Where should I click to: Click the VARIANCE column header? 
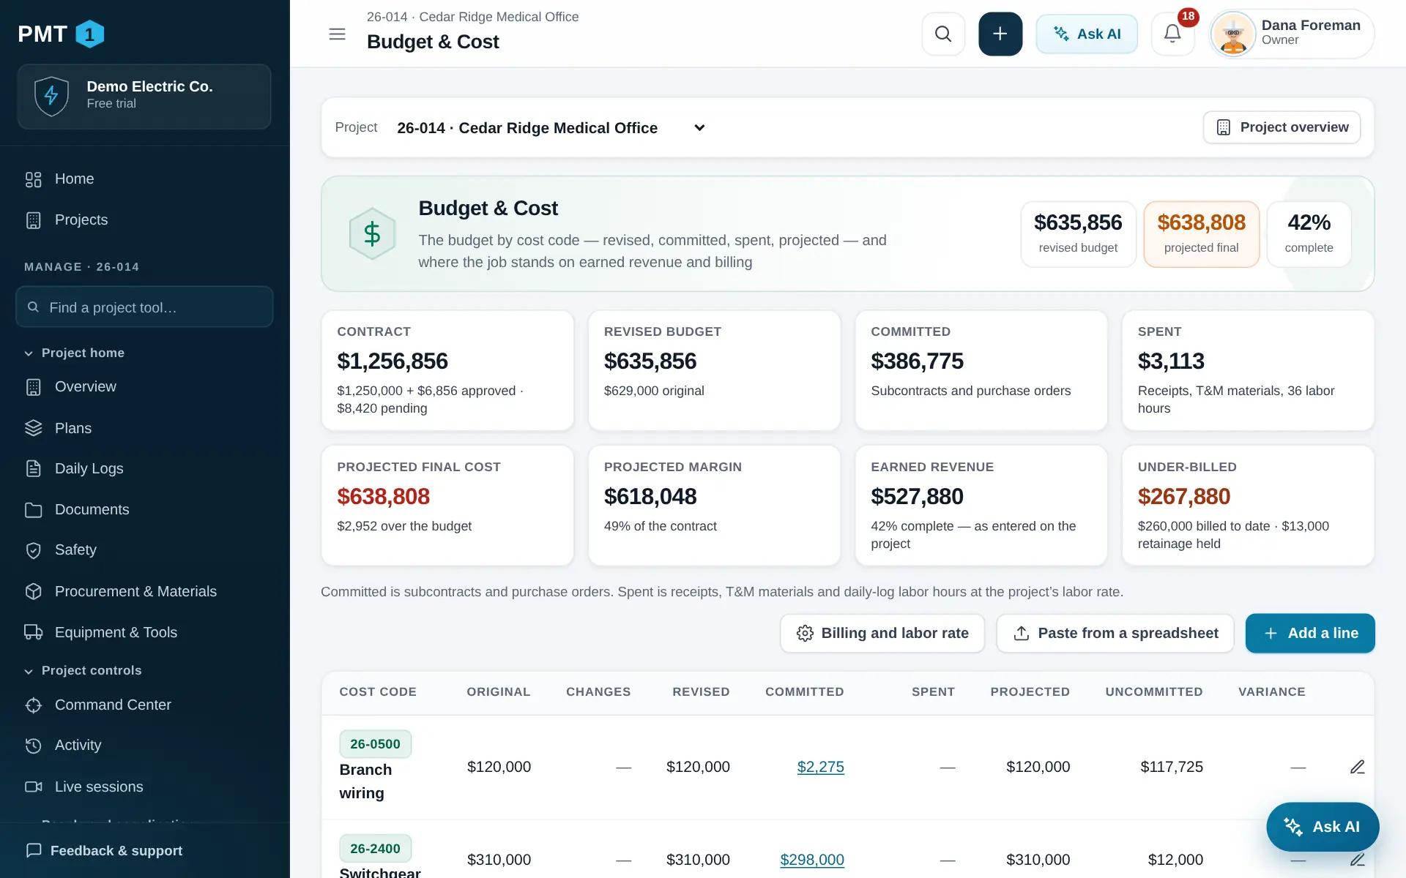click(1271, 692)
